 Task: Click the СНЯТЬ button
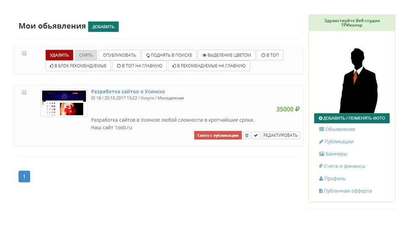pyautogui.click(x=86, y=55)
